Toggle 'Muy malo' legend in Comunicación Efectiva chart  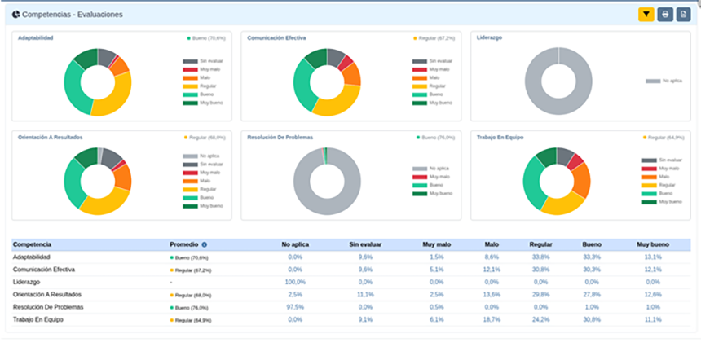430,69
